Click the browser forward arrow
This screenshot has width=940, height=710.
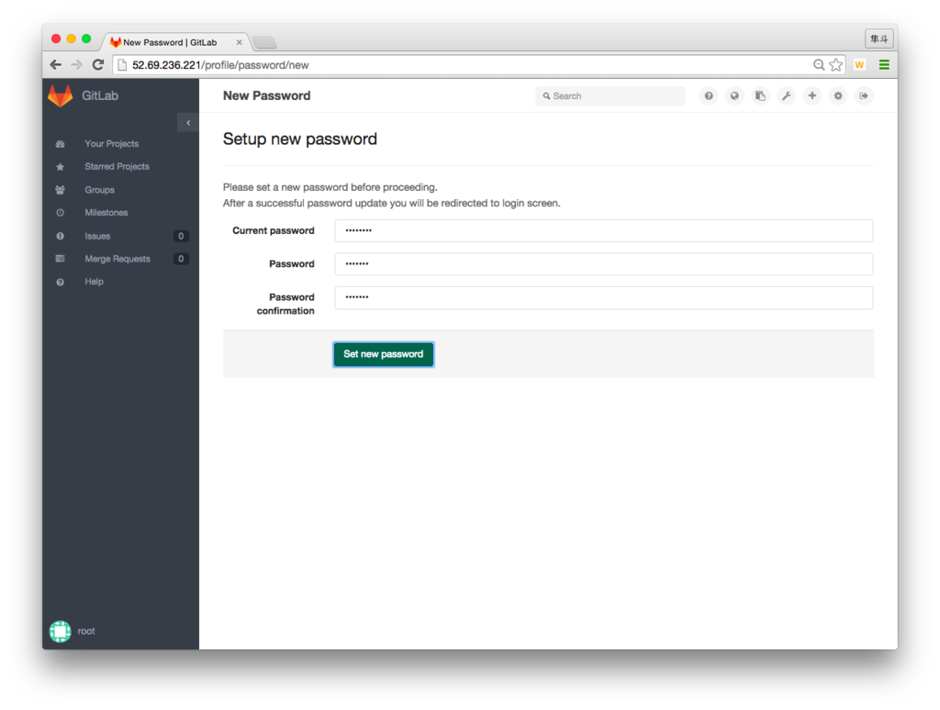[x=77, y=65]
